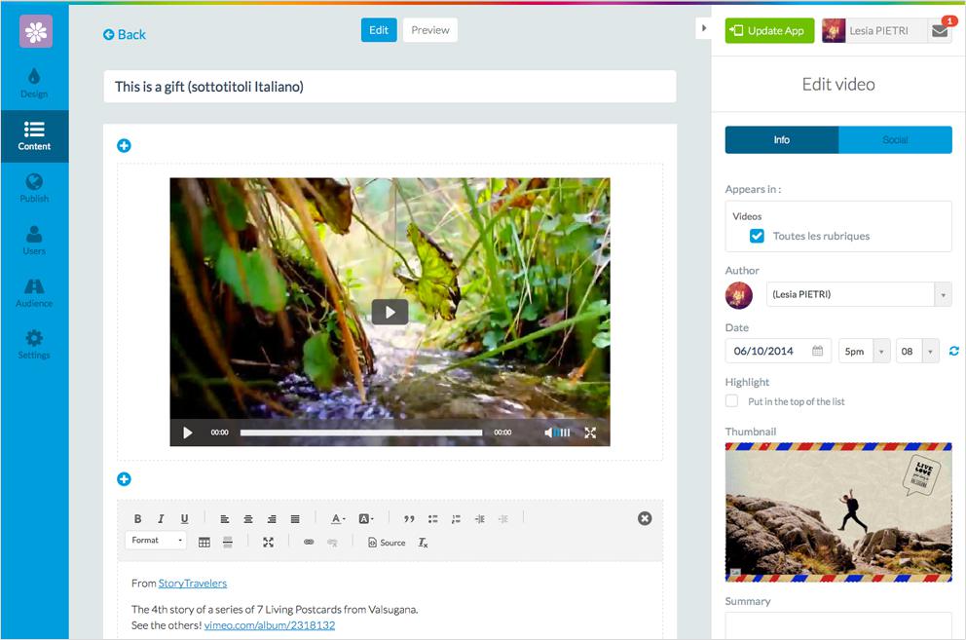Image resolution: width=966 pixels, height=640 pixels.
Task: Open the StoryTravelers link
Action: 193,584
